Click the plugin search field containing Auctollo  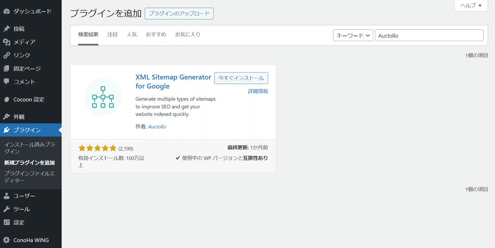429,35
